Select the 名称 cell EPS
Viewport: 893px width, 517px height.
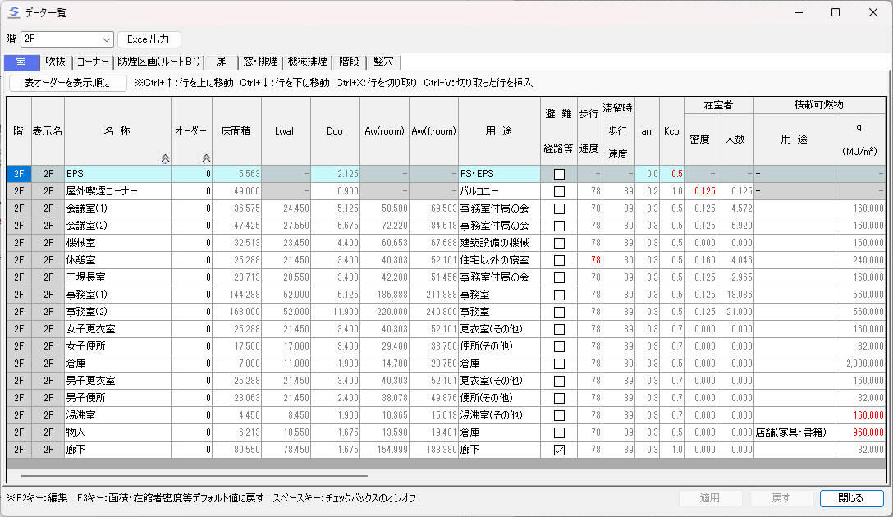pyautogui.click(x=118, y=174)
